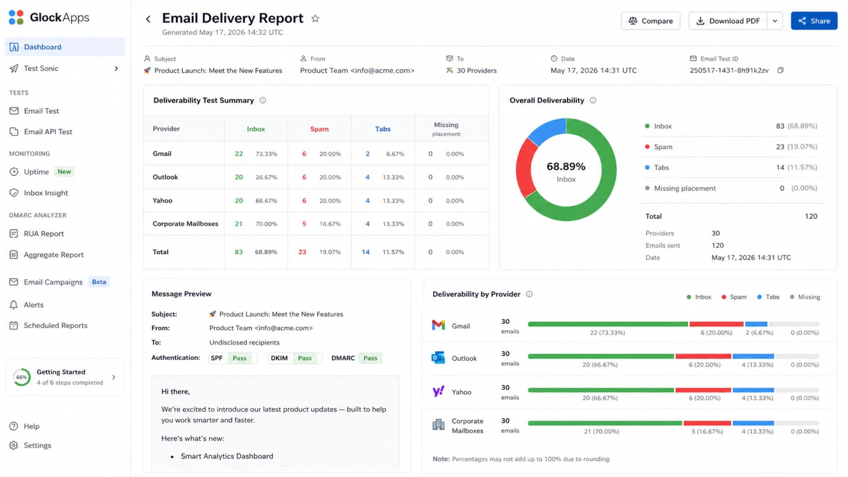Open the Download PDF dropdown arrow
This screenshot has width=848, height=477.
pos(775,21)
